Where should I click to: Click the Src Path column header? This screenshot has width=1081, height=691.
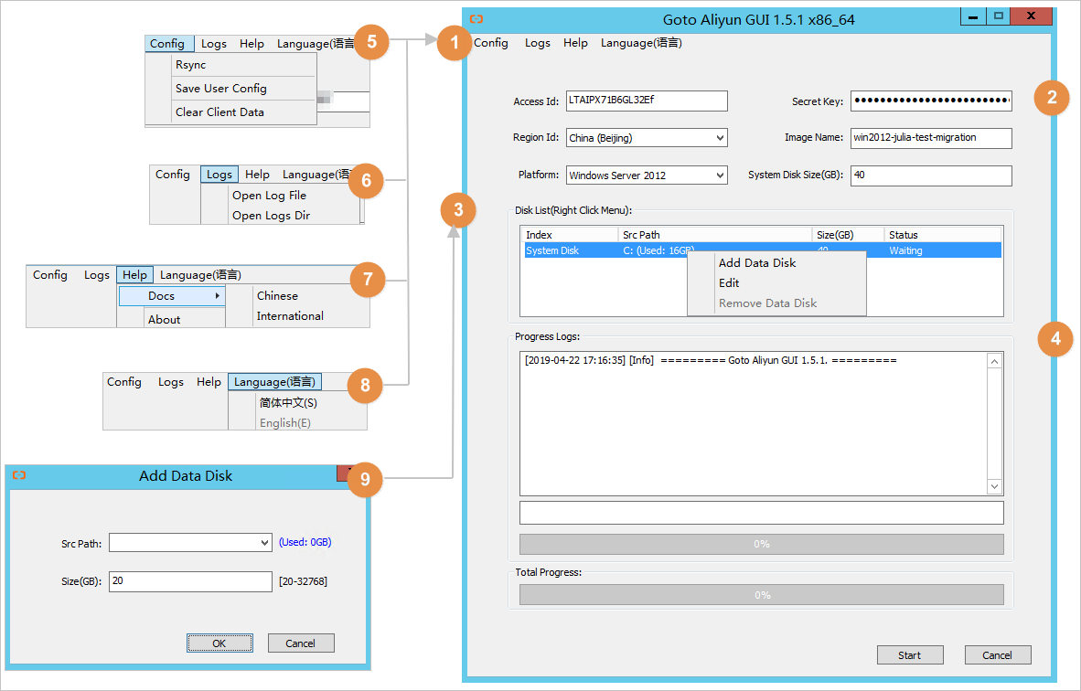(715, 235)
